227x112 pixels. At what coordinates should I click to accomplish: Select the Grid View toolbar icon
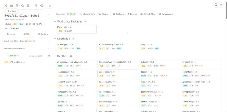pos(12,6)
